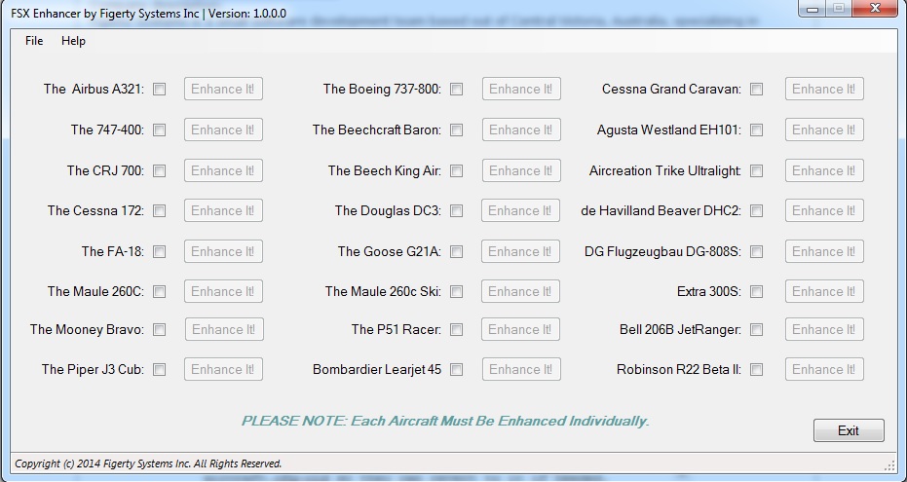Click Enhance It! for Beechcraft Baron

(521, 130)
